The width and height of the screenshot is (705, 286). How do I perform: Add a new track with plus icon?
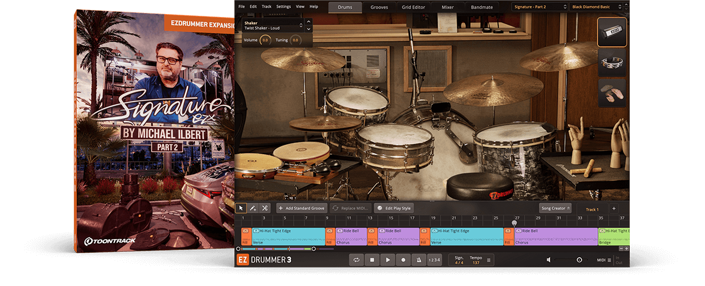(x=614, y=209)
